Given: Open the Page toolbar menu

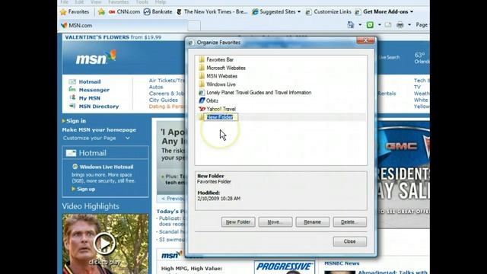Looking at the screenshot, I should point(422,25).
